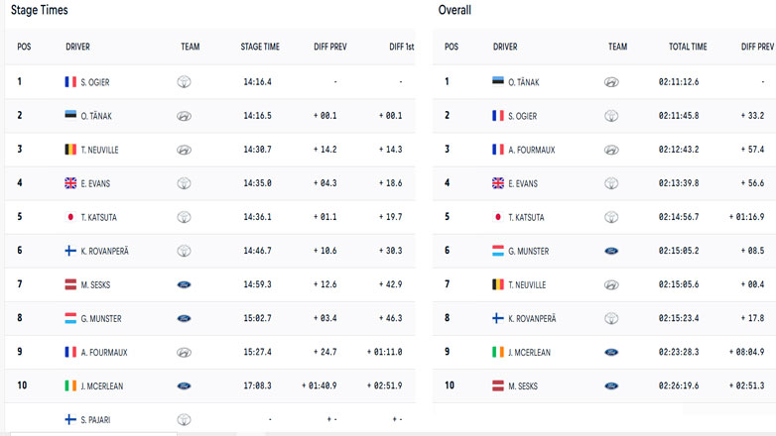This screenshot has height=436, width=776.
Task: Click the Ford logo in G. Munster's Overall row
Action: [x=611, y=251]
